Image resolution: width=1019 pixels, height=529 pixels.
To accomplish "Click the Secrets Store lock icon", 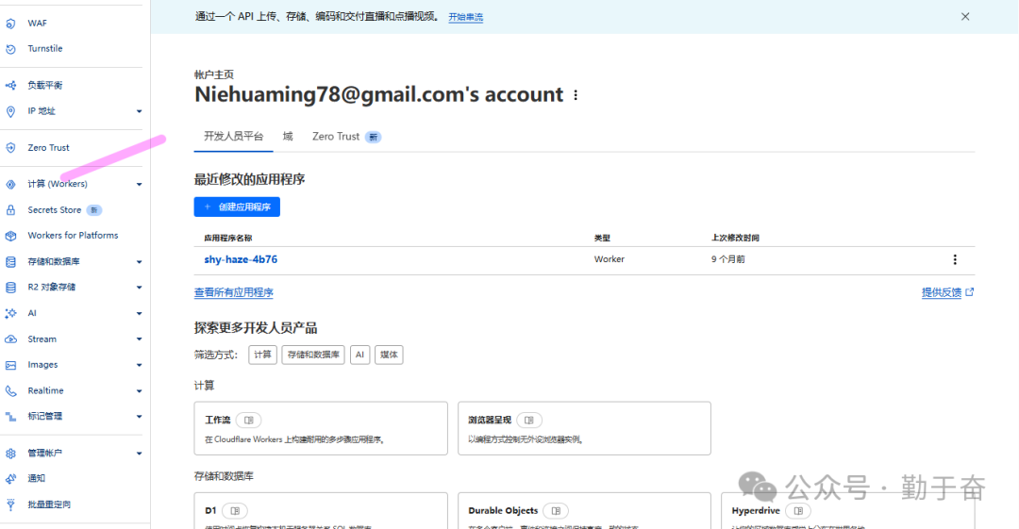I will coord(10,210).
